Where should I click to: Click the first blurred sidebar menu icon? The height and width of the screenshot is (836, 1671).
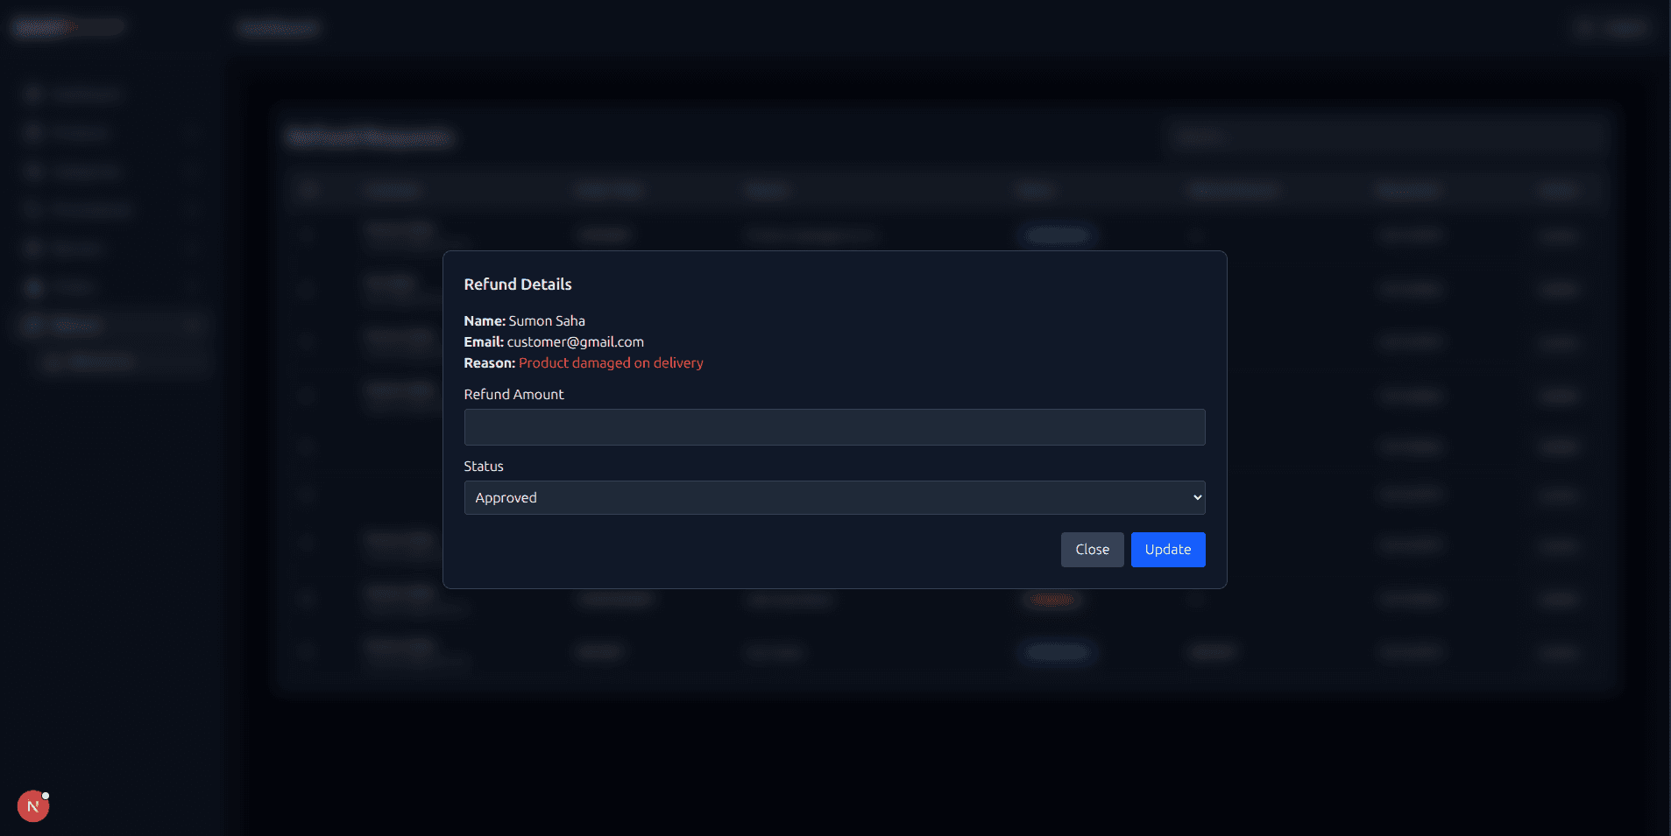pyautogui.click(x=33, y=94)
